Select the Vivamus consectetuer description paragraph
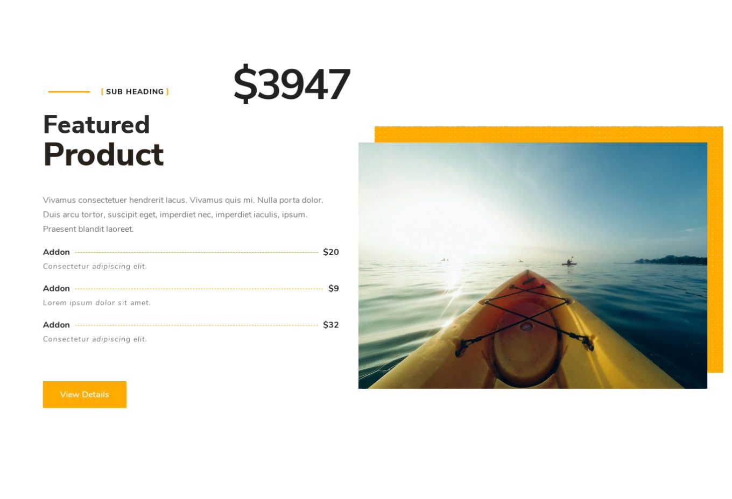This screenshot has height=499, width=732. click(x=183, y=214)
